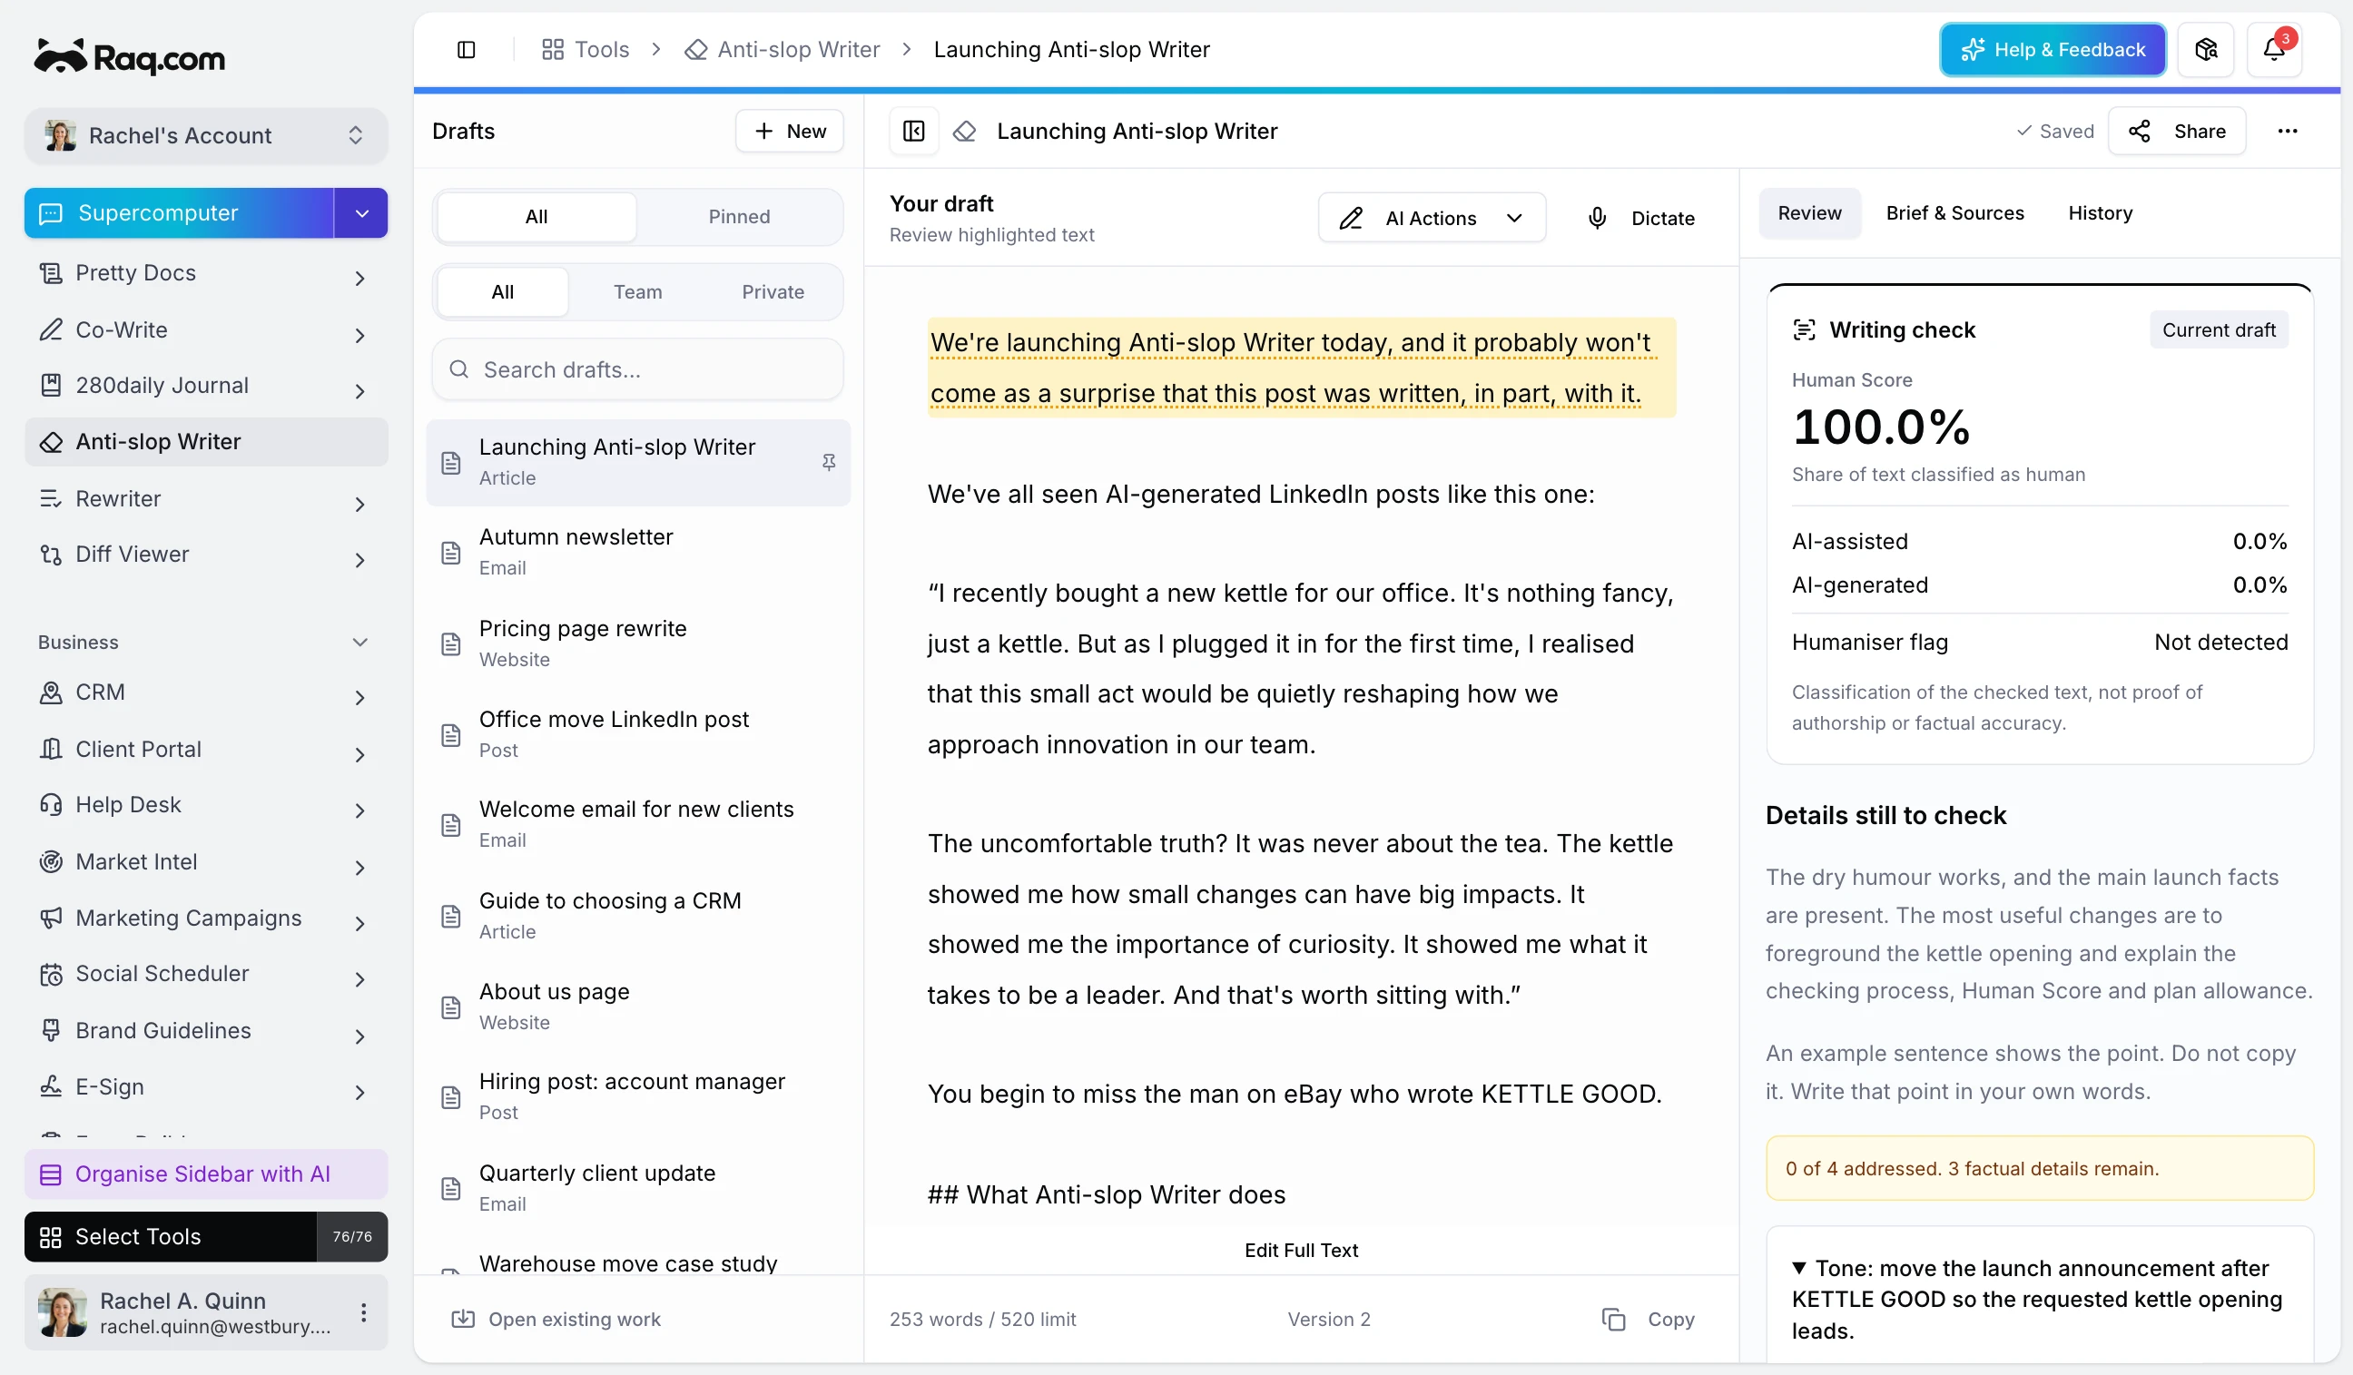This screenshot has height=1375, width=2353.
Task: Open Quarterly client update draft
Action: (x=638, y=1187)
